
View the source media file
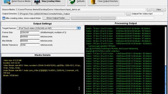(x=159, y=10)
